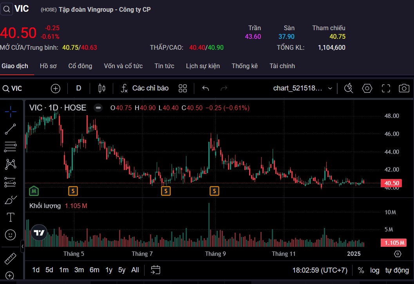Click the zoom in tool icon
Image resolution: width=414 pixels, height=284 pixels.
click(10, 275)
